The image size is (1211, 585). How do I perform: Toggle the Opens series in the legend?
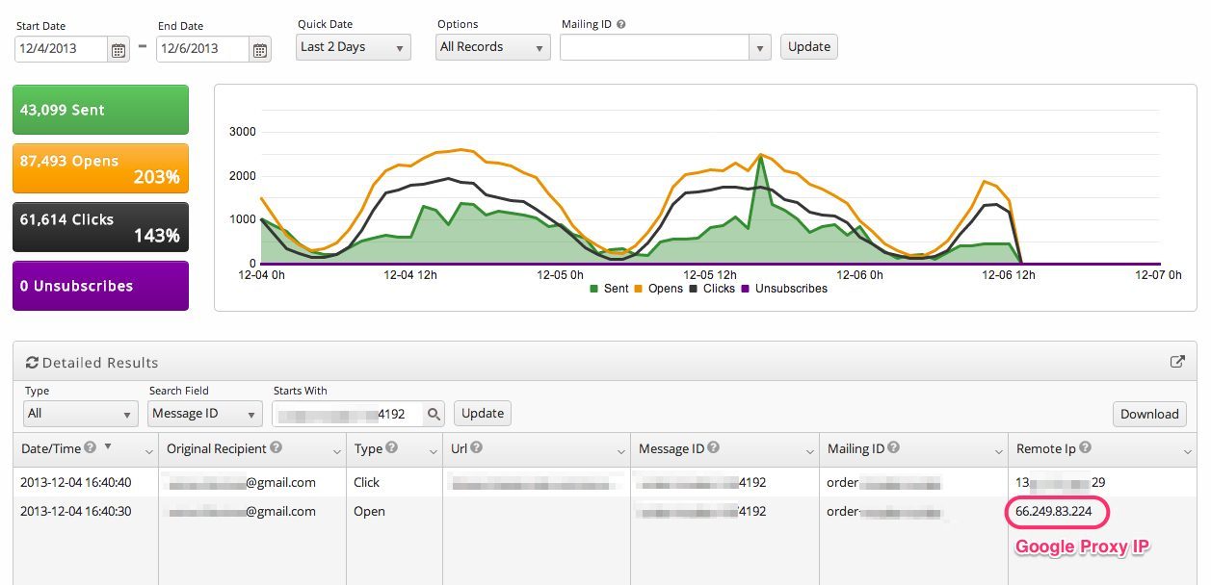(x=659, y=289)
